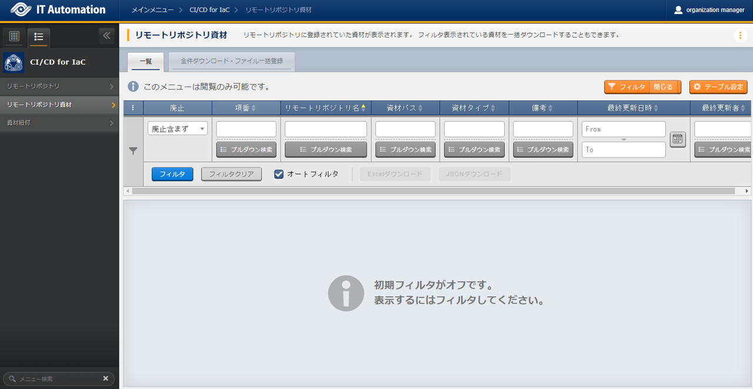Open the calendar date picker icon

click(678, 139)
